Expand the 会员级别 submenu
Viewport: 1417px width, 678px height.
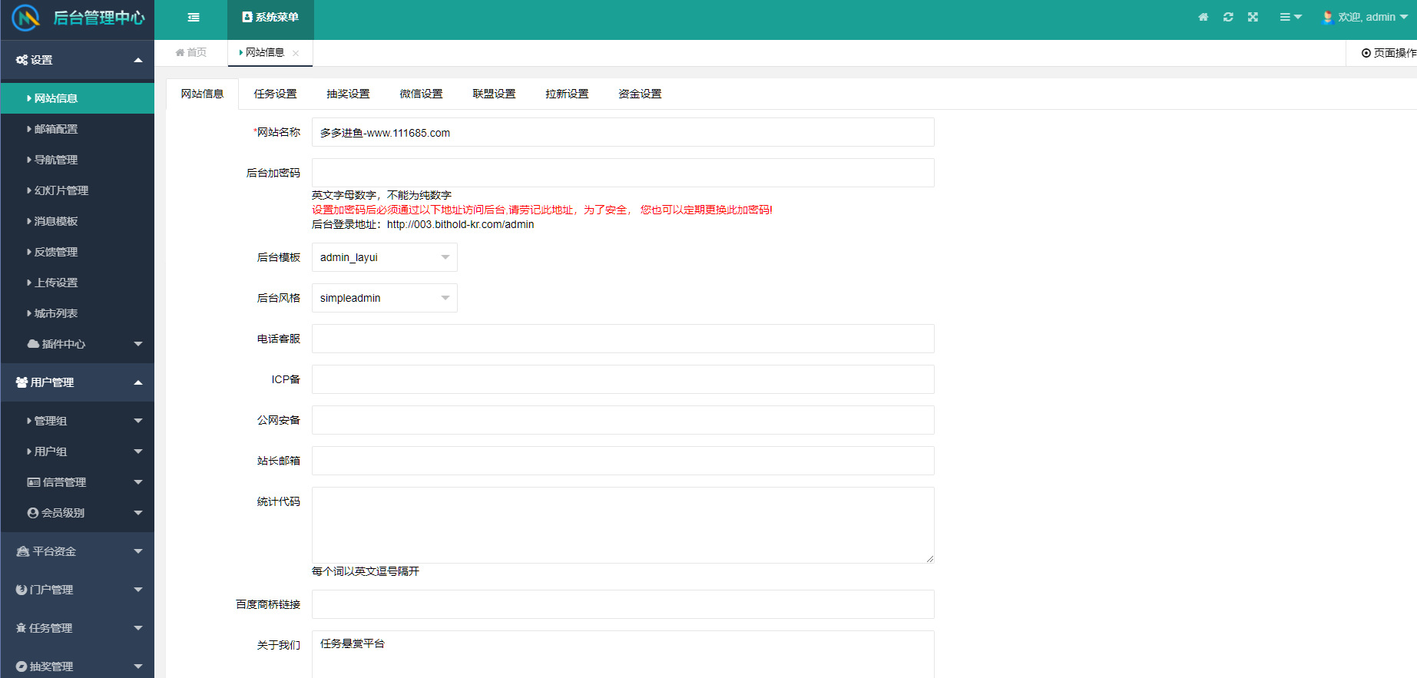pos(77,513)
